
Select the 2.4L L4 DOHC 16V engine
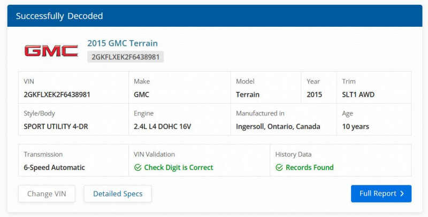162,127
